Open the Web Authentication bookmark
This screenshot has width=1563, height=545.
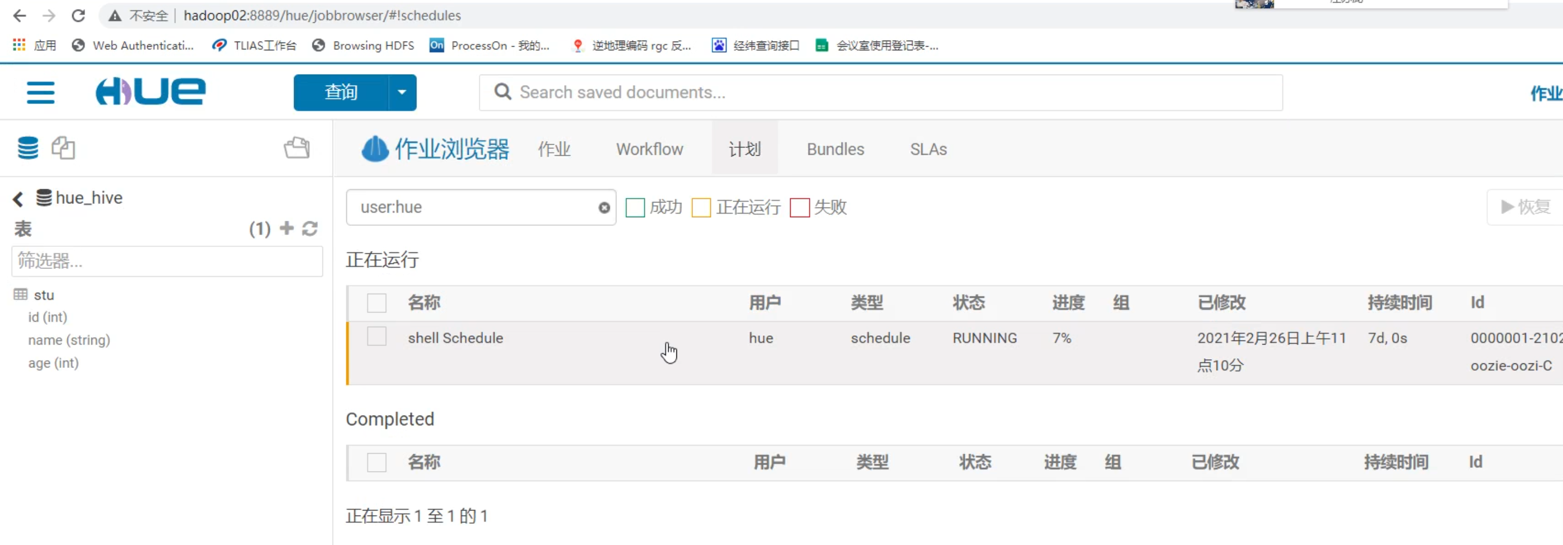coord(133,46)
